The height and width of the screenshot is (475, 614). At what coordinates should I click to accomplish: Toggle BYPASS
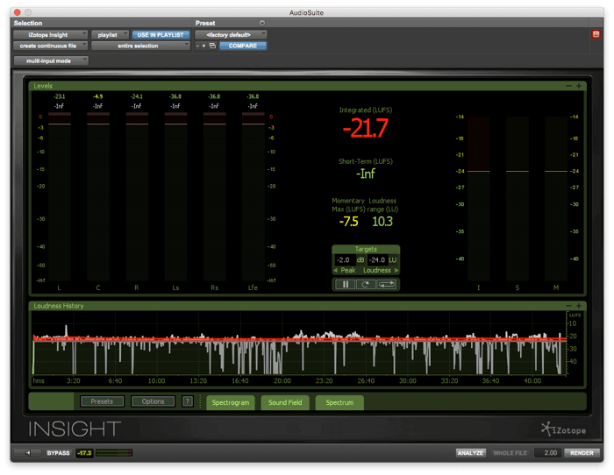(x=59, y=453)
